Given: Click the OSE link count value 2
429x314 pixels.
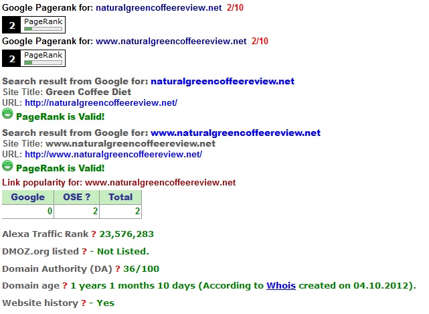Looking at the screenshot, I should (95, 211).
